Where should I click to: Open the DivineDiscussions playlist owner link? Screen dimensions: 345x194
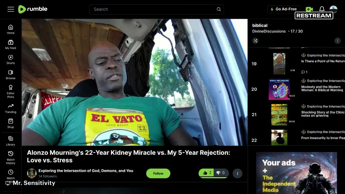point(269,31)
